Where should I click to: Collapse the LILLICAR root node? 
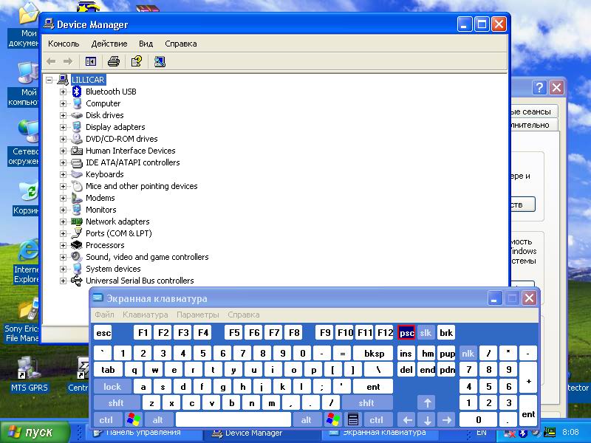coord(49,80)
